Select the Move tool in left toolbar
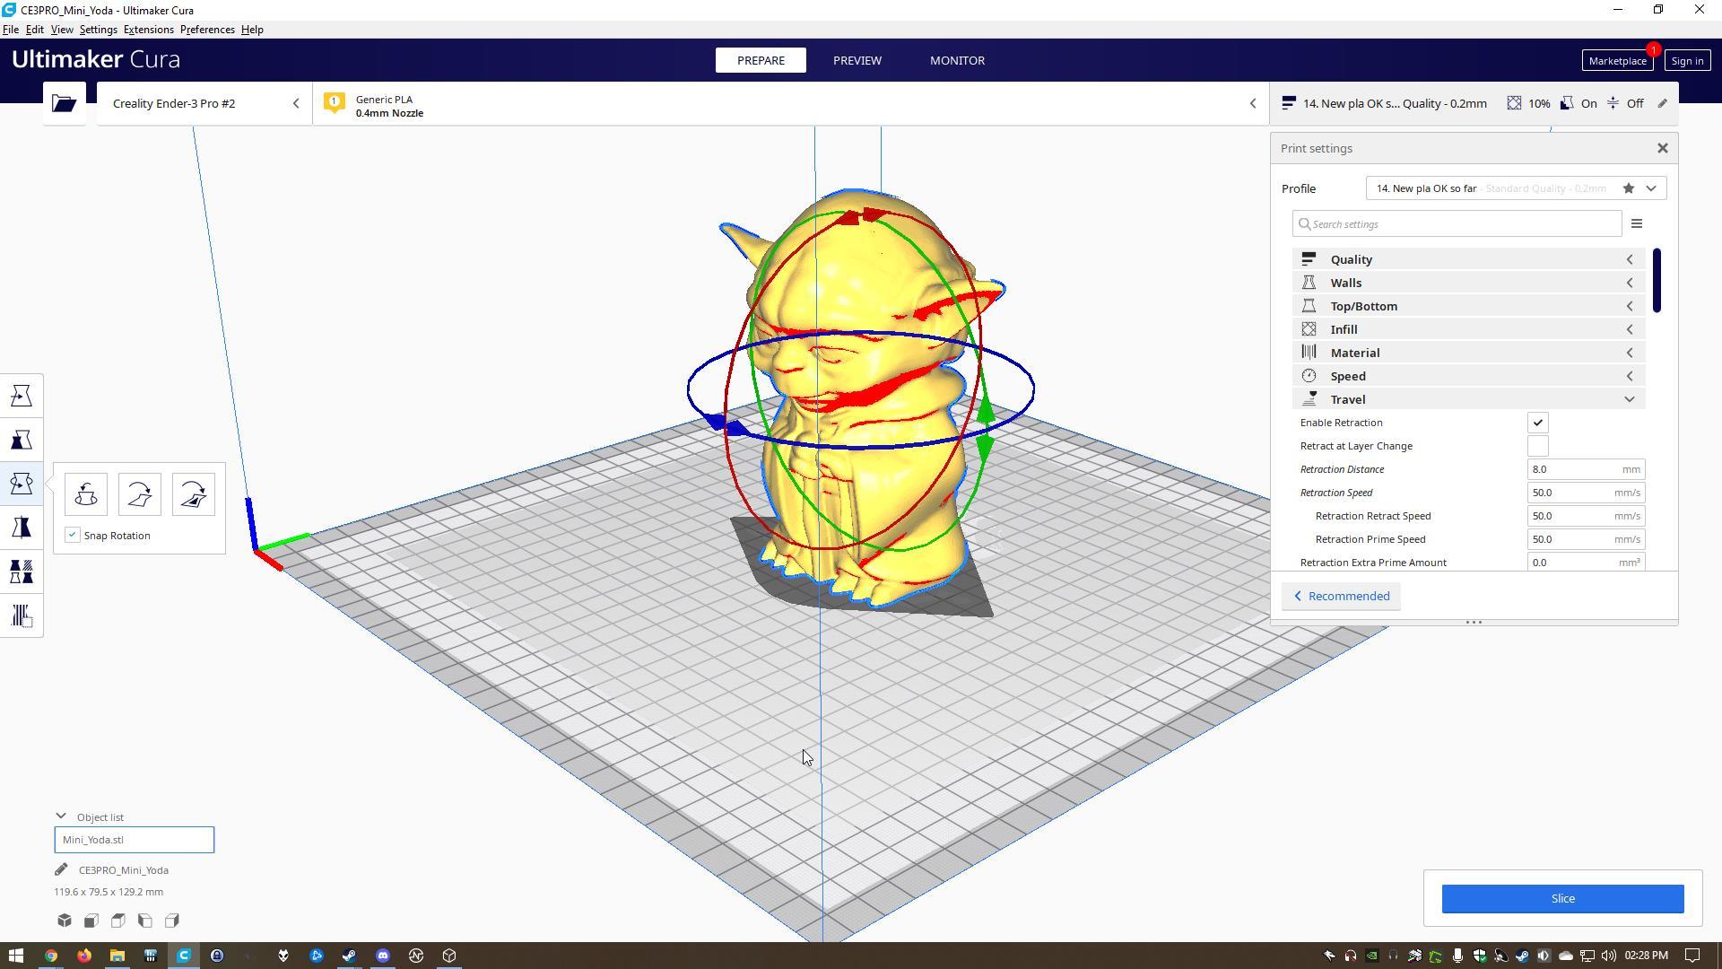Image resolution: width=1722 pixels, height=969 pixels. (22, 396)
